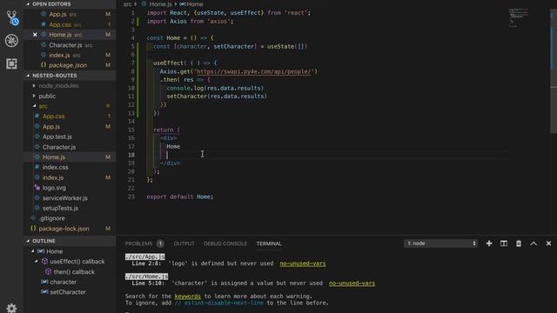Open package-lock.json in explorer
557x313 pixels.
[x=70, y=229]
